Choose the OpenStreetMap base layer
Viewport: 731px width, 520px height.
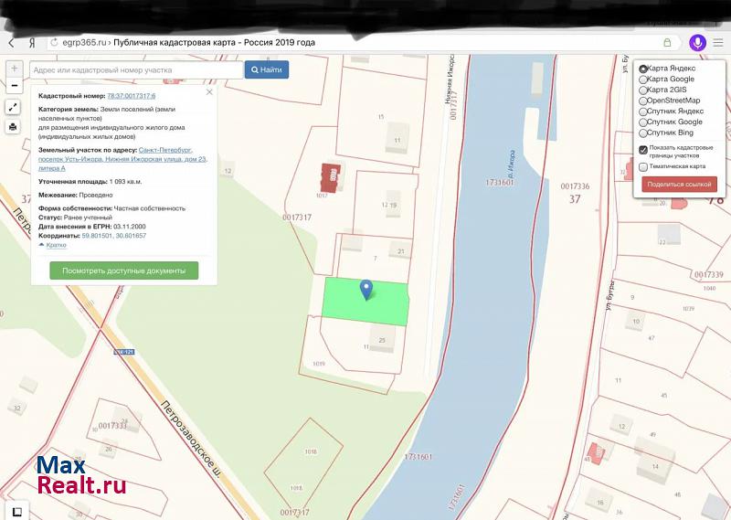pos(643,101)
